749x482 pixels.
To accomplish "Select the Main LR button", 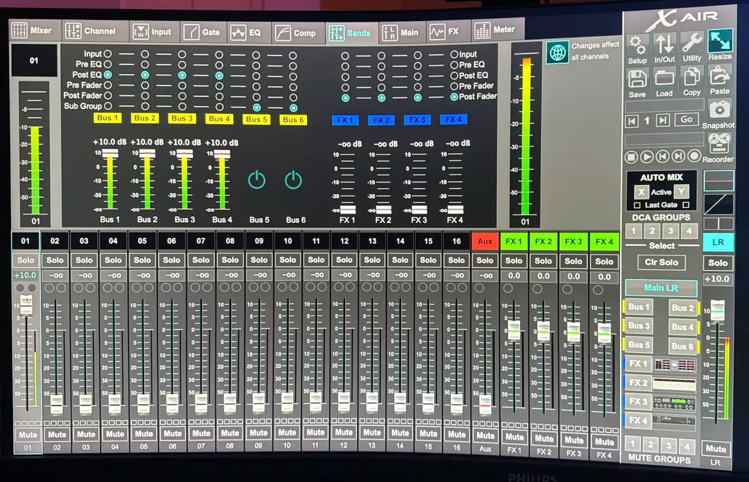I will [661, 288].
